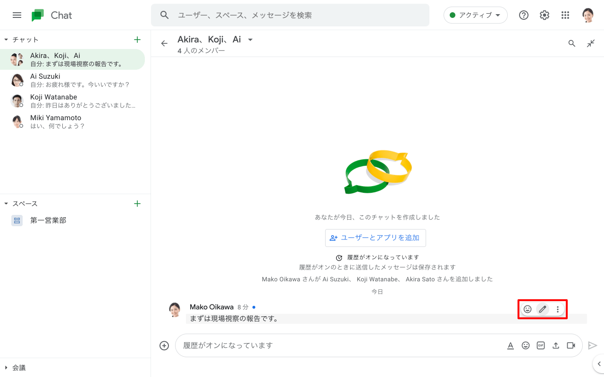This screenshot has width=604, height=377.
Task: Go back with the left arrow
Action: (x=164, y=43)
